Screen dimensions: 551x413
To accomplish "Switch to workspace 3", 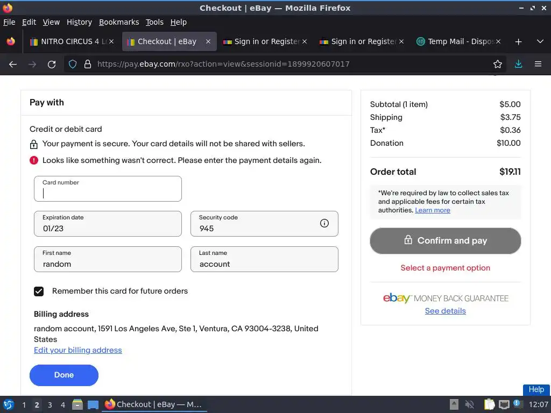I will (50, 405).
